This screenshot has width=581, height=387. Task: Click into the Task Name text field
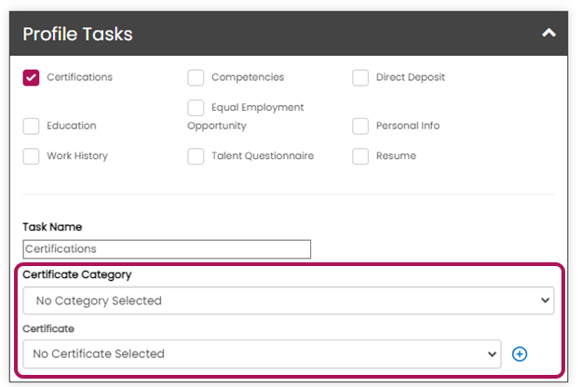click(167, 249)
